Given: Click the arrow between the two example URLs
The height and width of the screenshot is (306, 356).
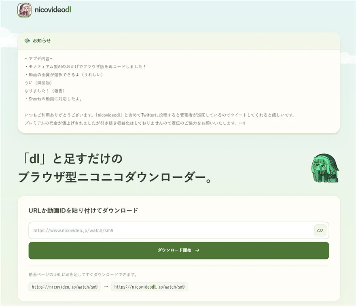Looking at the screenshot, I should point(106,287).
